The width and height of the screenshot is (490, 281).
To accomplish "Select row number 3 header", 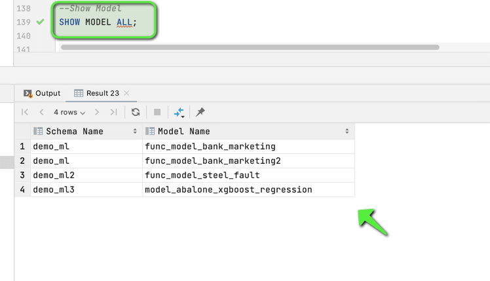I will click(22, 175).
